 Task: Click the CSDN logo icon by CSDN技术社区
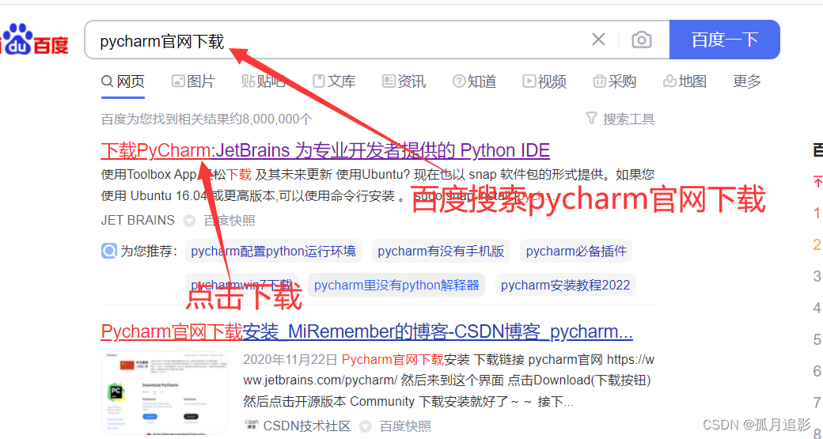click(x=252, y=424)
